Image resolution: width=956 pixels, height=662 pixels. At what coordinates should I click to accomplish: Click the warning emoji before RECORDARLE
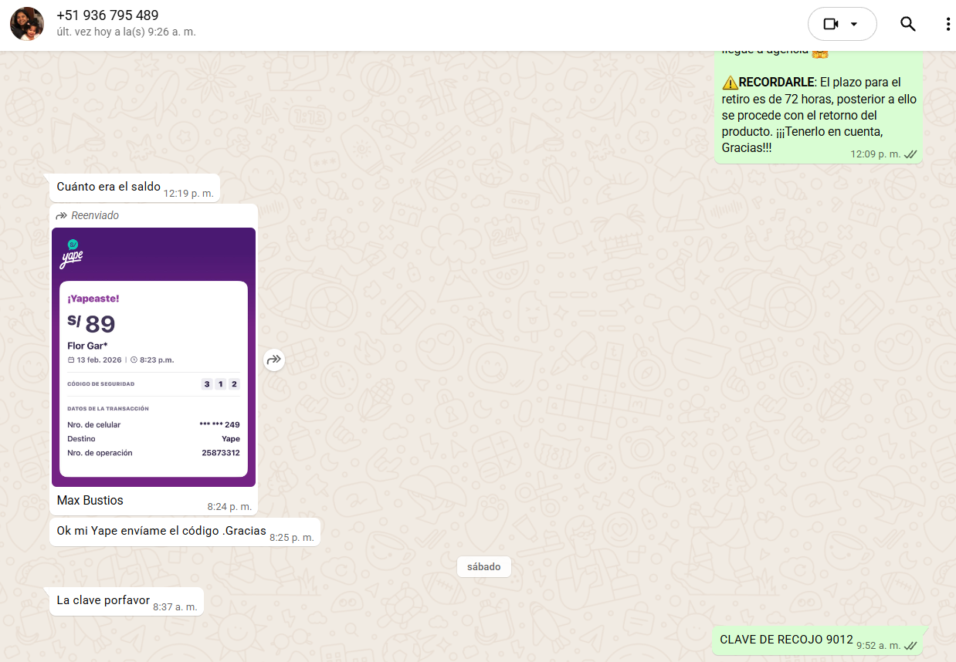tap(730, 83)
